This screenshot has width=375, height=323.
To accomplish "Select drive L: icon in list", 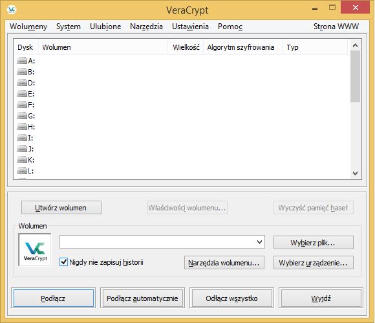I will (x=22, y=171).
